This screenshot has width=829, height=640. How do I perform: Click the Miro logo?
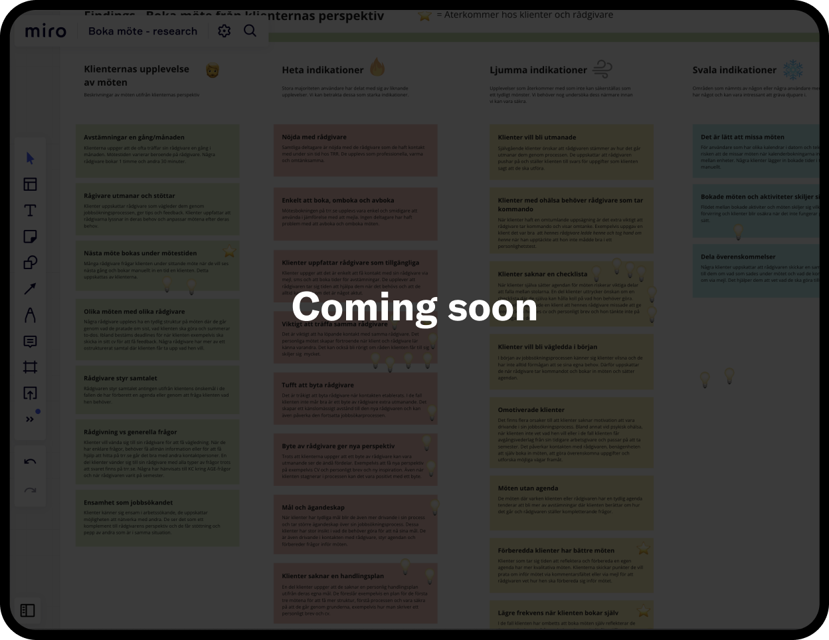coord(46,31)
